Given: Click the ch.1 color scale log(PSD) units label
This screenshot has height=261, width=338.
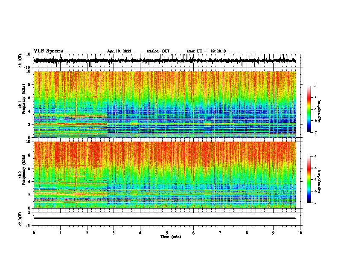Looking at the screenshot, I should [x=320, y=111].
